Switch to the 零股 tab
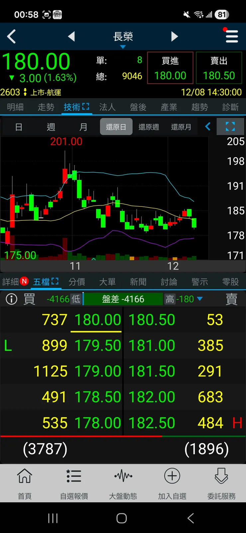This screenshot has height=533, width=246. [x=230, y=282]
